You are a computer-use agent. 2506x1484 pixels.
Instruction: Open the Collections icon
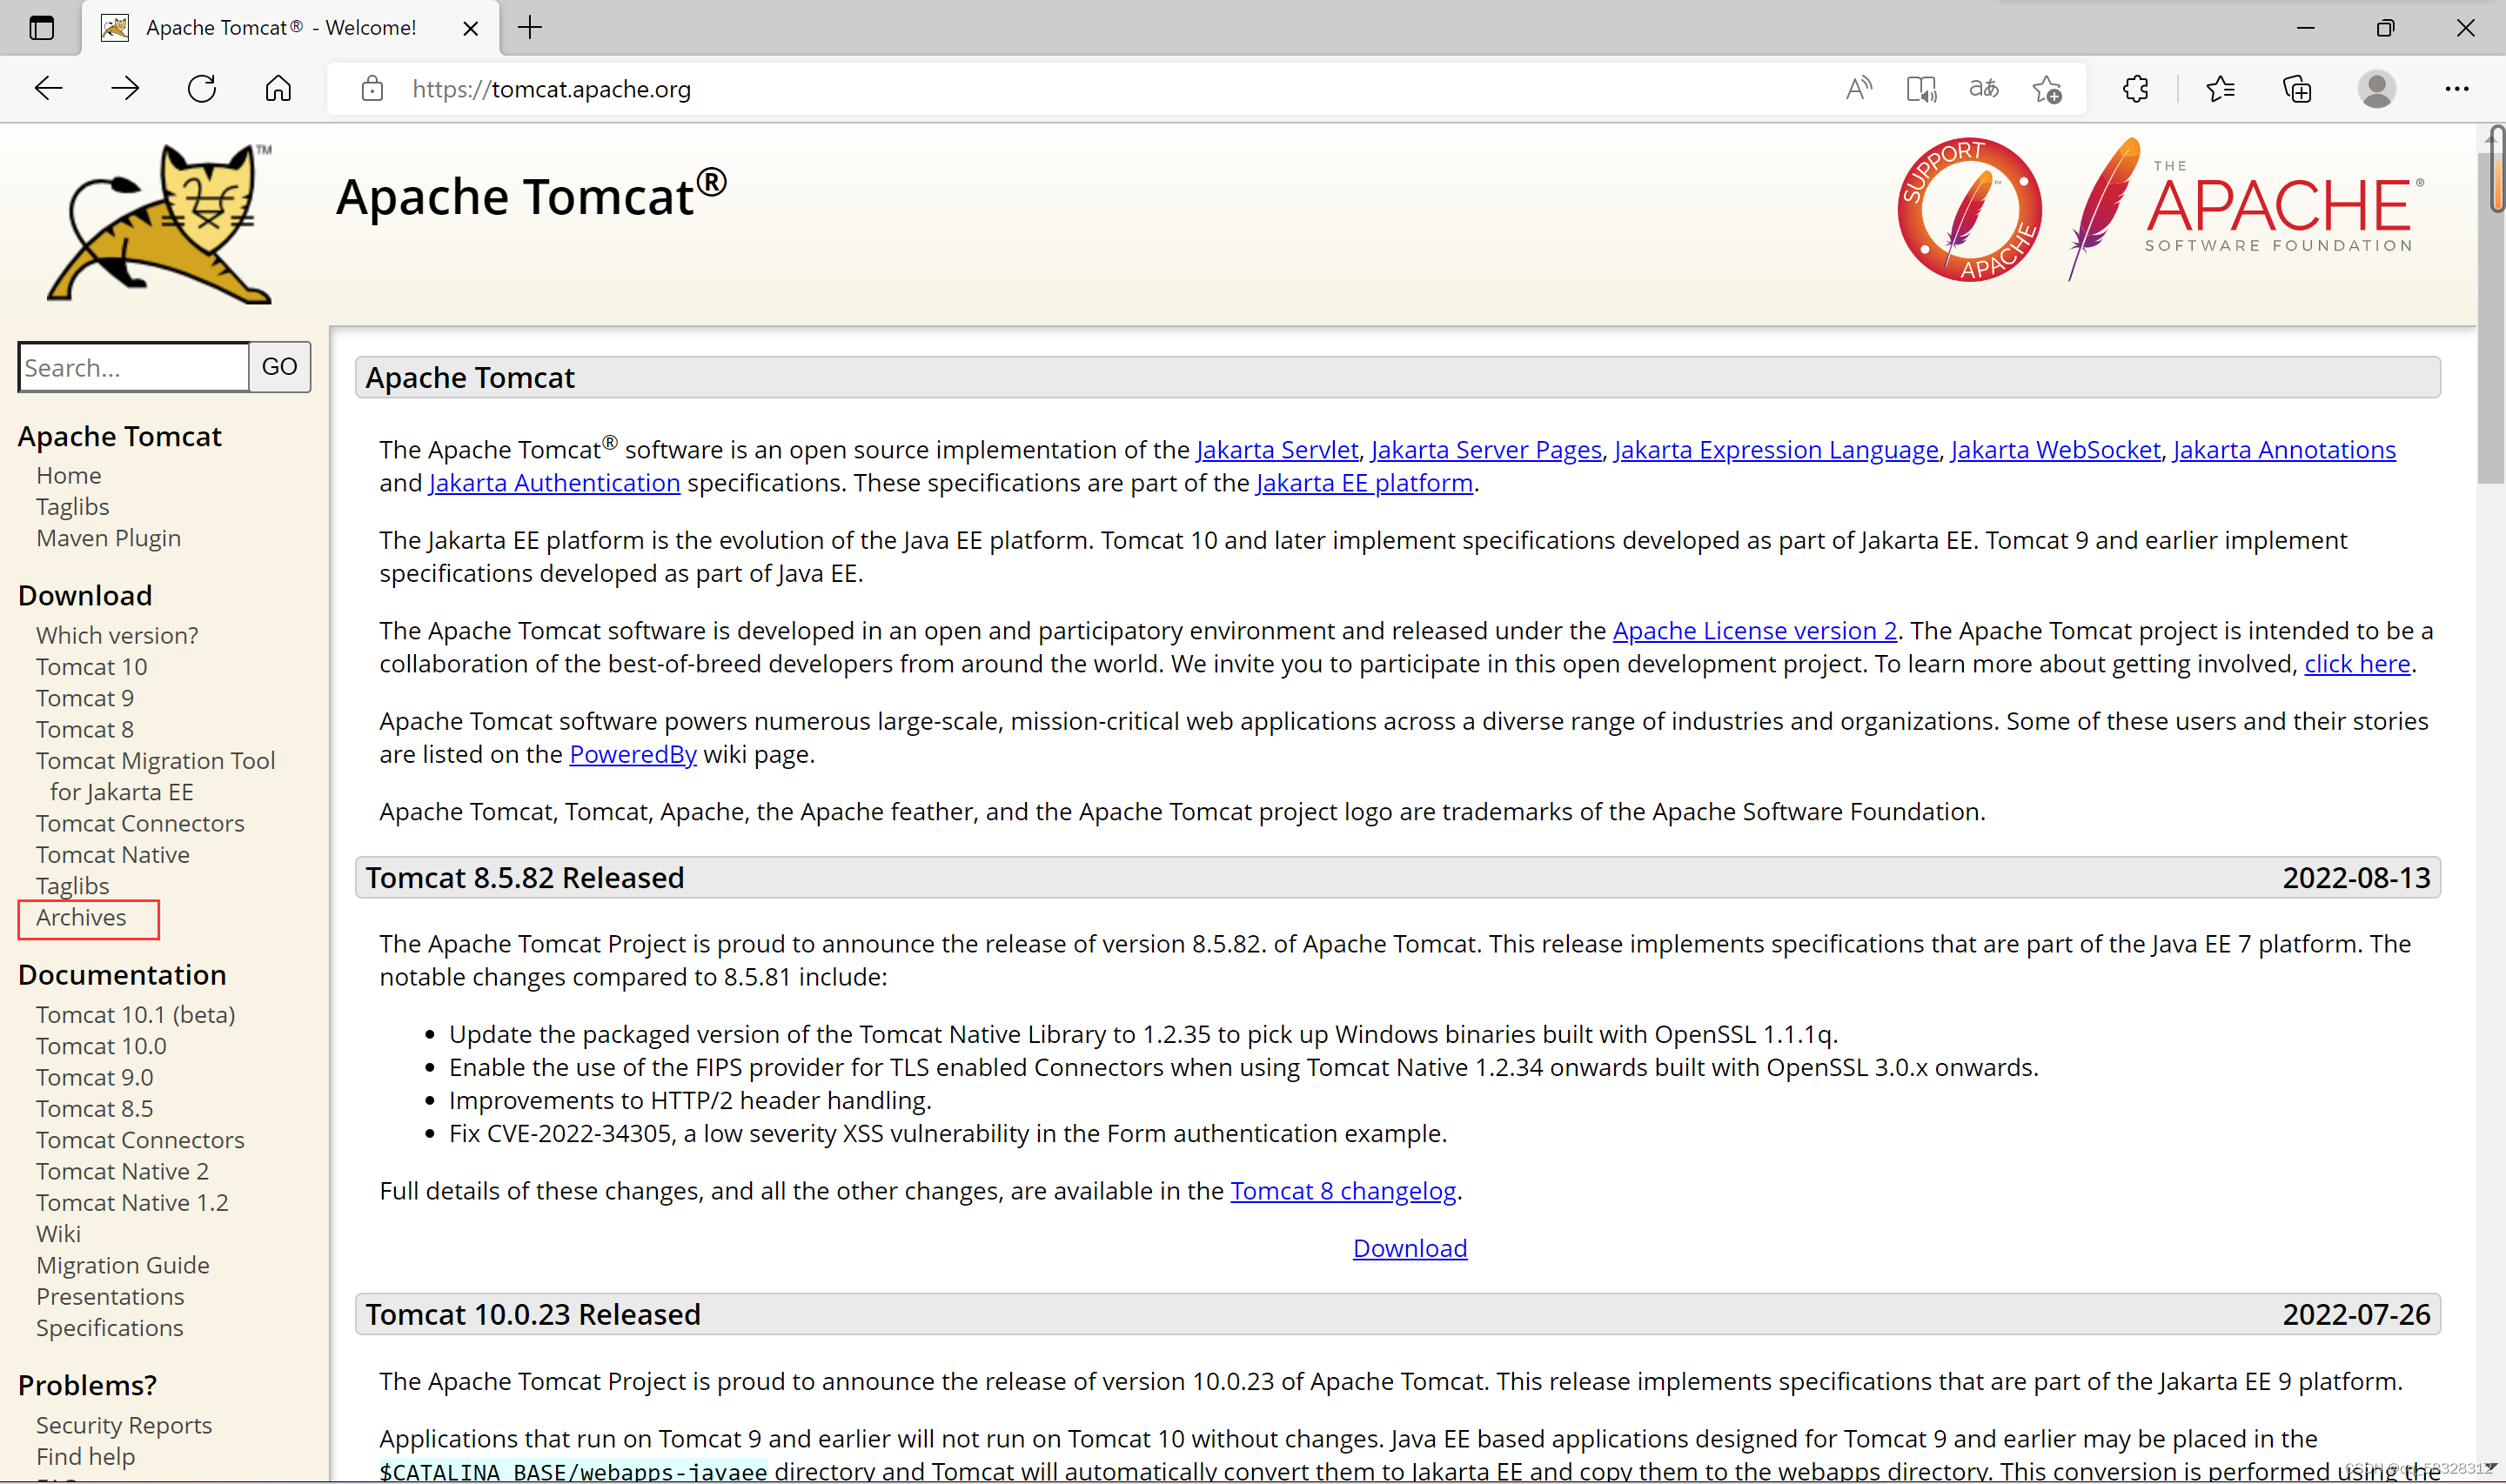point(2297,89)
